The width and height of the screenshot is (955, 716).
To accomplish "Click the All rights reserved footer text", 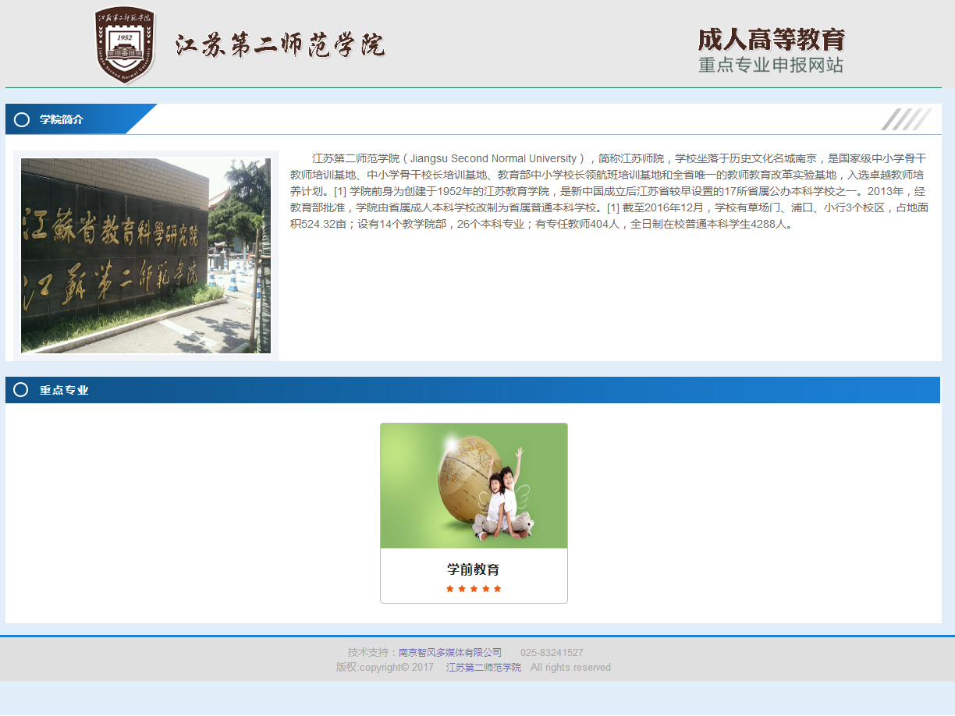I will [570, 668].
